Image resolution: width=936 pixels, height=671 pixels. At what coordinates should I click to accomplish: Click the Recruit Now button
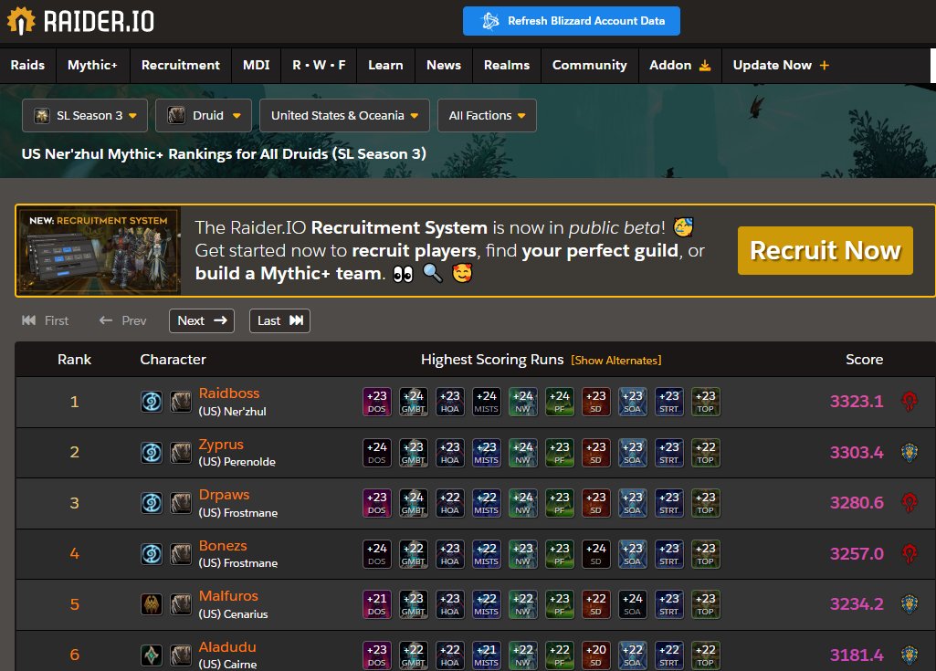pos(825,249)
